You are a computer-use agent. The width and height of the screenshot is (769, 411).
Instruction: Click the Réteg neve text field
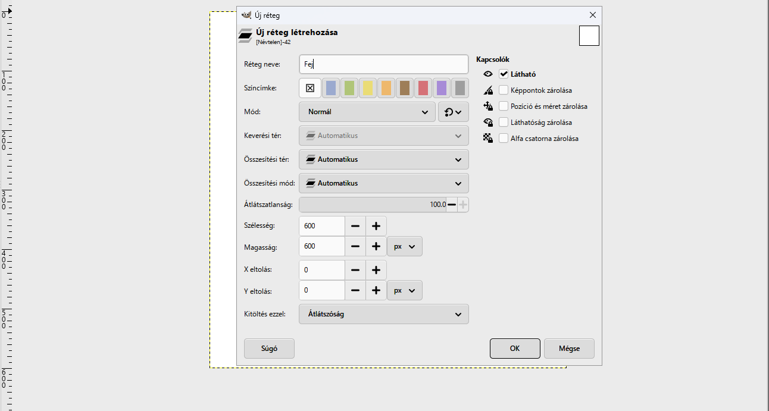(383, 64)
